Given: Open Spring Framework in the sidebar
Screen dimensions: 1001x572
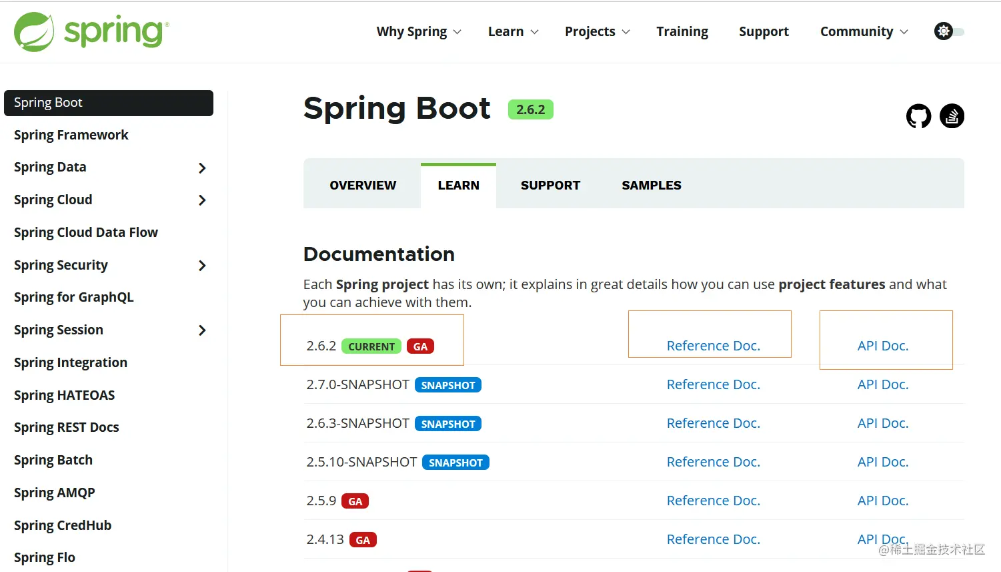Looking at the screenshot, I should 71,135.
